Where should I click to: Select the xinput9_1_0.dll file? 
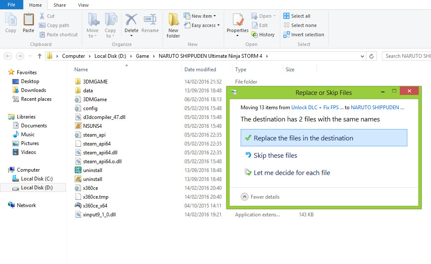pyautogui.click(x=99, y=215)
